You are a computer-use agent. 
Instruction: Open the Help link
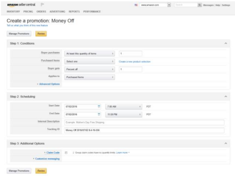tap(218, 5)
